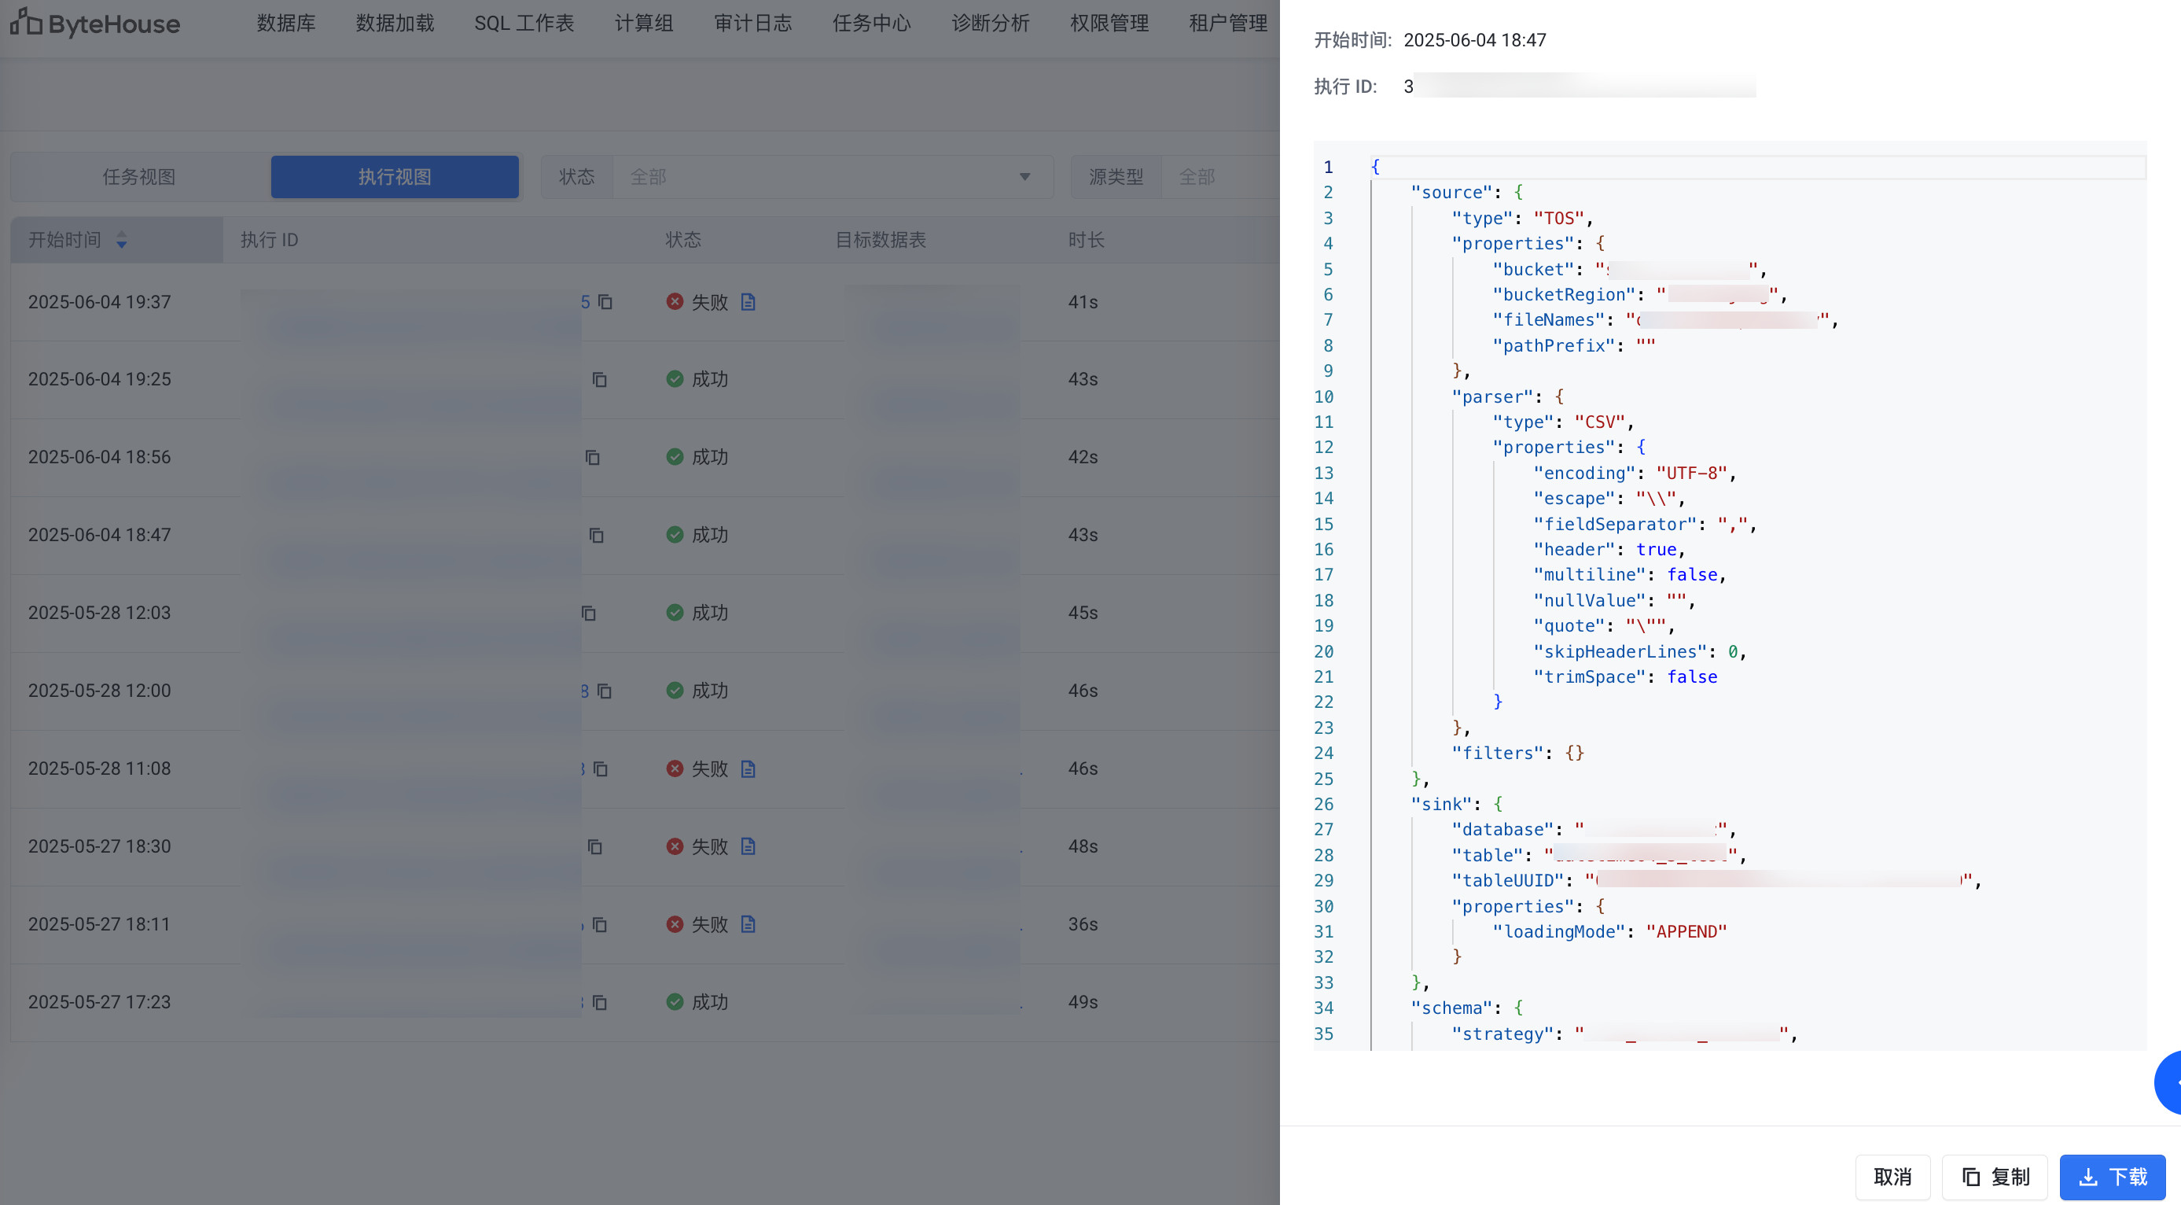Click the 复制 button

point(1995,1177)
